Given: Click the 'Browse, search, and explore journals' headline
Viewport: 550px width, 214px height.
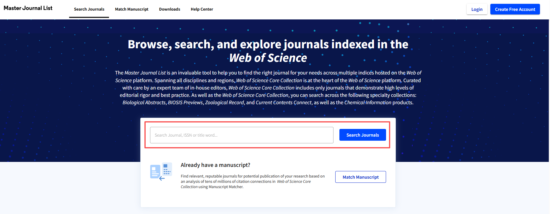Looking at the screenshot, I should (268, 44).
